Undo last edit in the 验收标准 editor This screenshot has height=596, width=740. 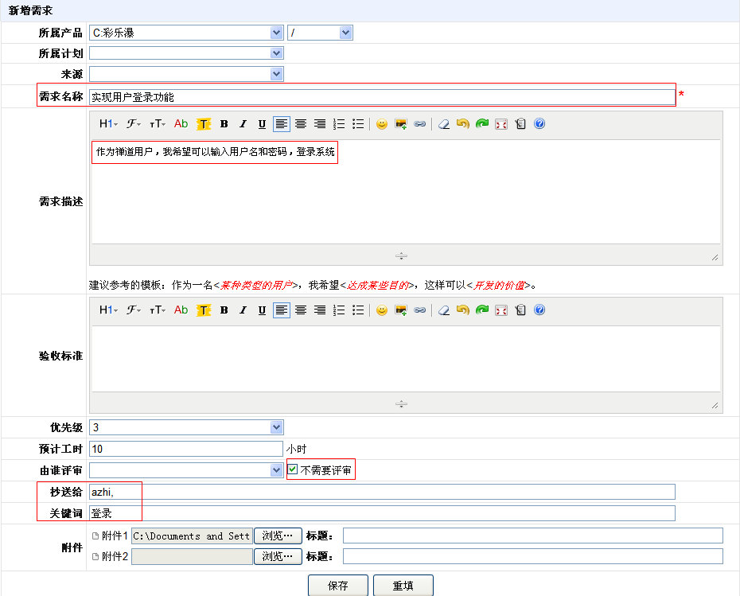(463, 310)
